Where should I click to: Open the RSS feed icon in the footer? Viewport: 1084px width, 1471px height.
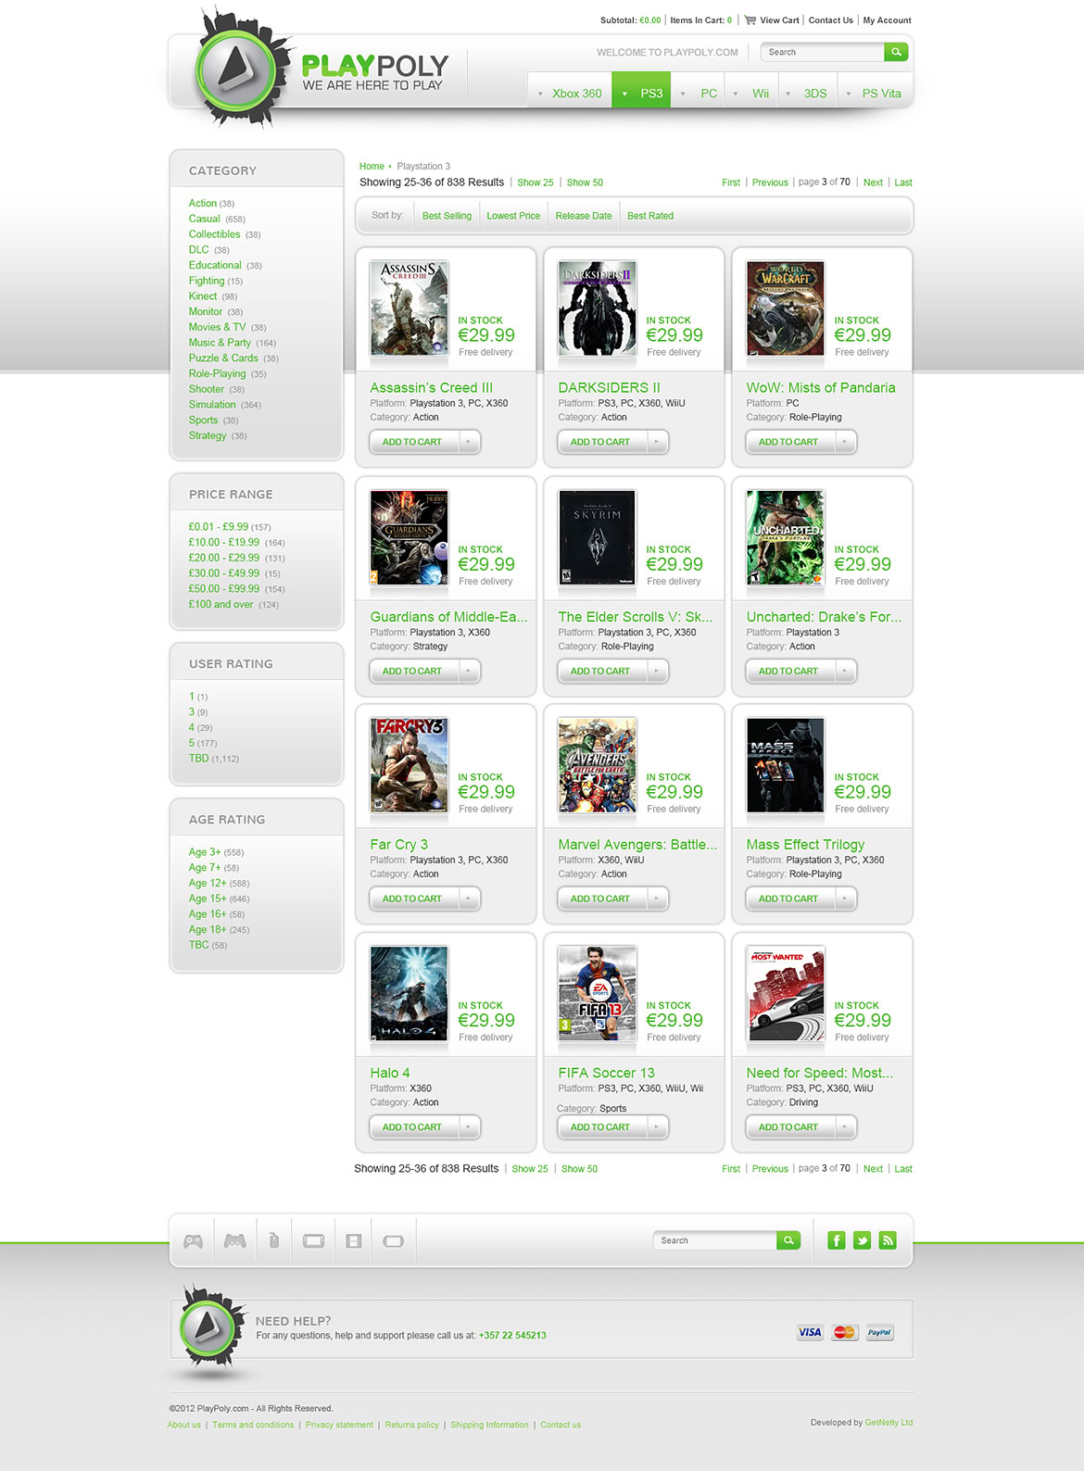889,1240
